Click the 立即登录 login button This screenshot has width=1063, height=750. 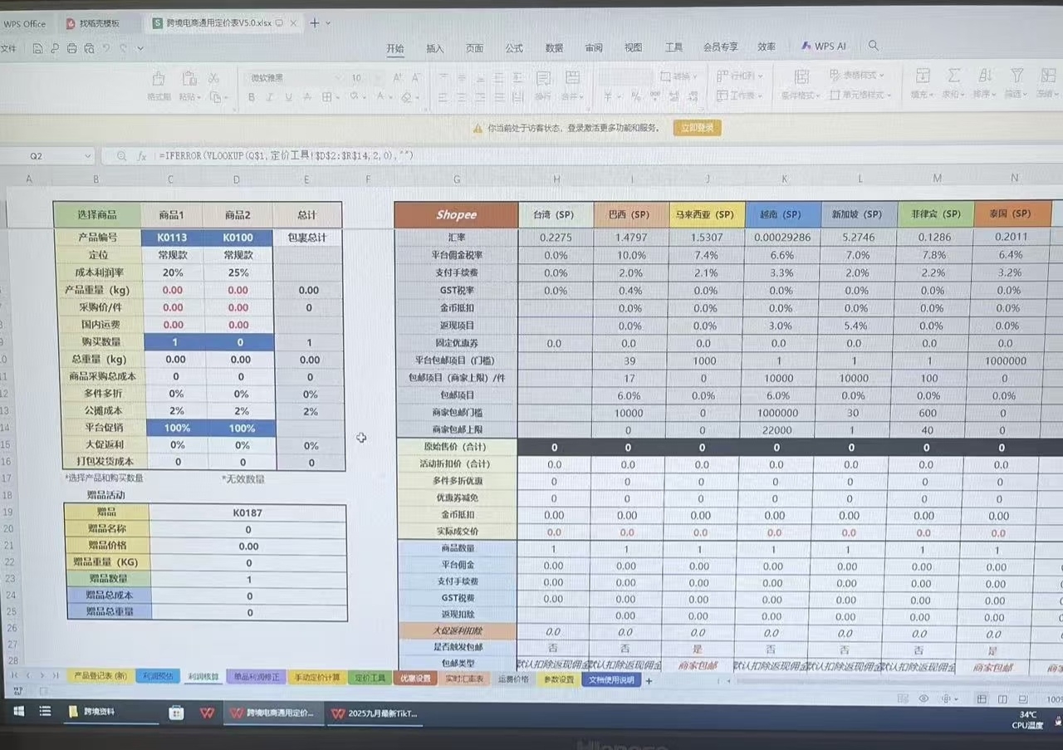click(x=697, y=128)
